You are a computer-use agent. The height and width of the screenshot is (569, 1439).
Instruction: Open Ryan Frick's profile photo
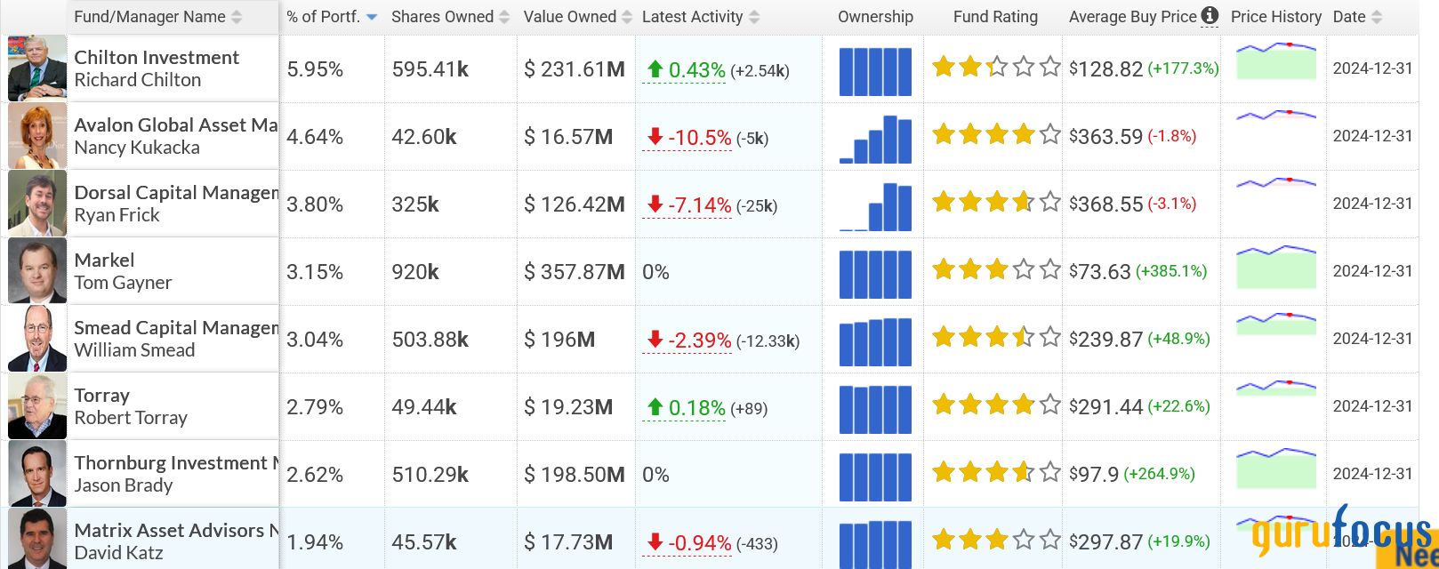click(37, 204)
